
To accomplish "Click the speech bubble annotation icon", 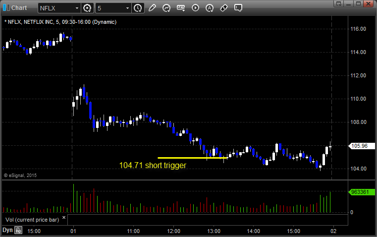I will click(238, 8).
